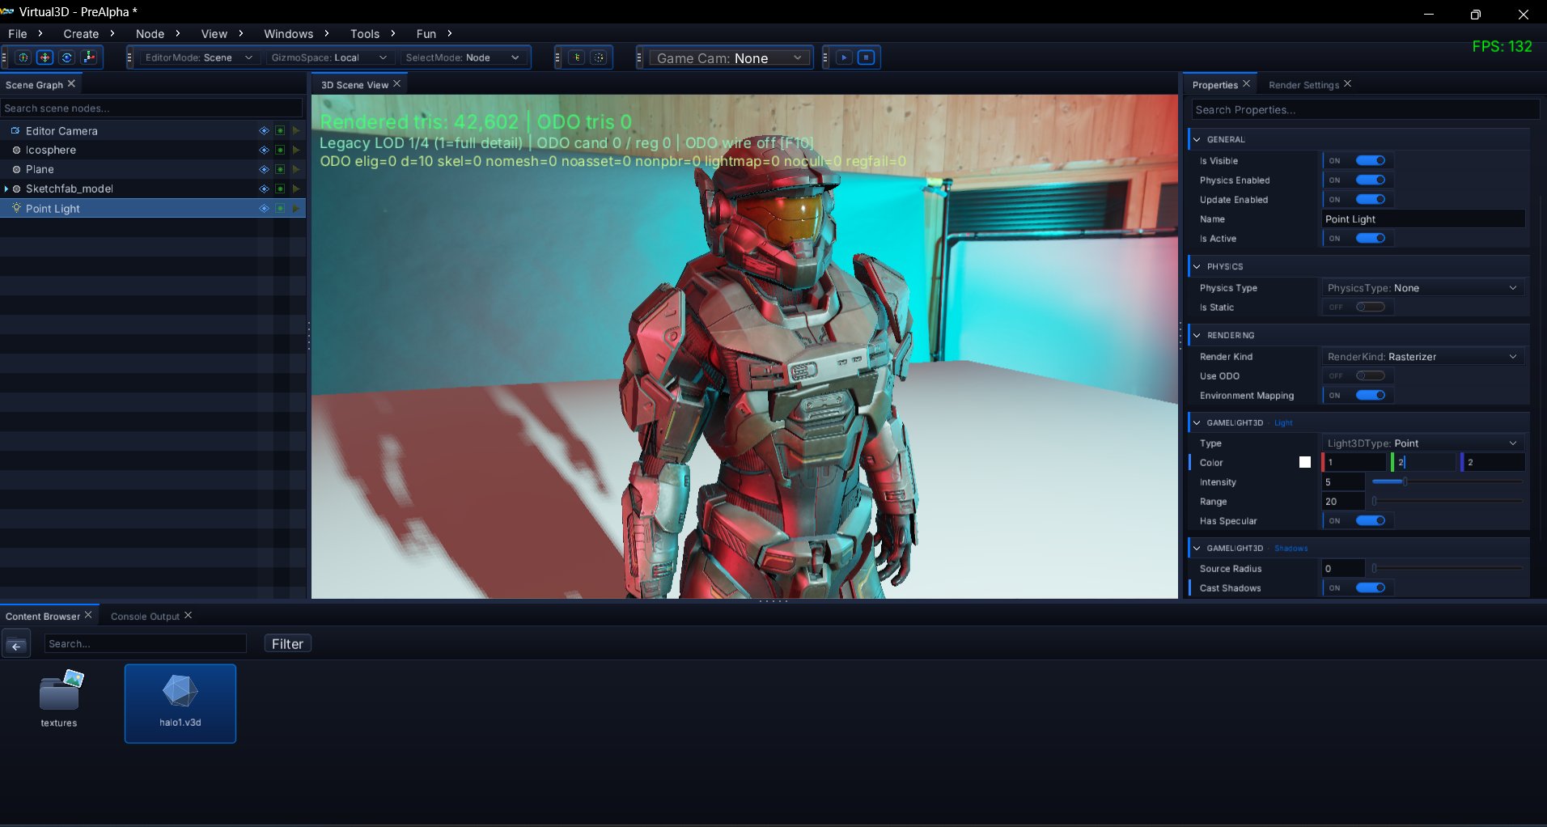Screen dimensions: 1547x827
Task: Toggle the Environment Mapping switch
Action: (x=1371, y=395)
